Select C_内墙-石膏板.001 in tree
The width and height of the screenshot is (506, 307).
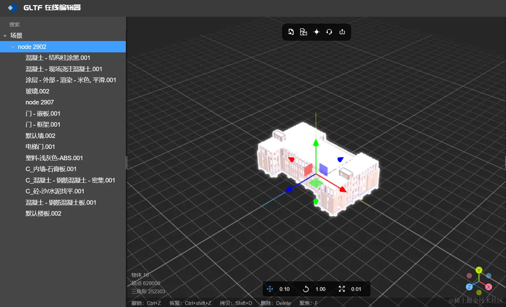coord(63,169)
